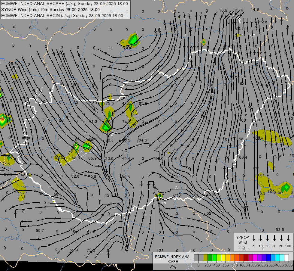Image resolution: width=294 pixels, height=271 pixels.
Task: Click the 20 label in wind legend
Action: click(x=267, y=246)
